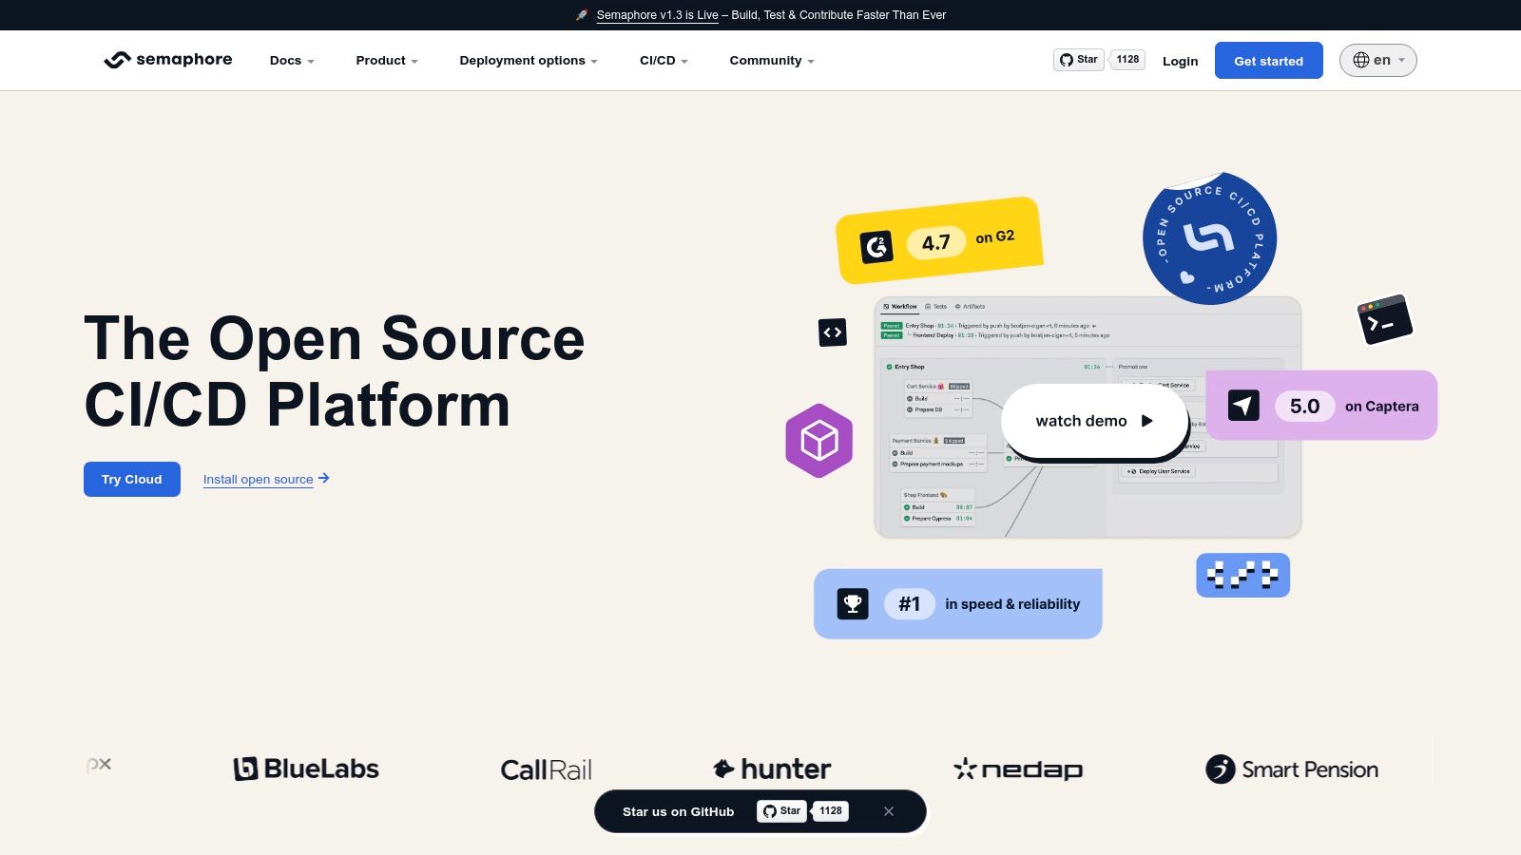Click the G2 logo icon on rating badge

876,247
